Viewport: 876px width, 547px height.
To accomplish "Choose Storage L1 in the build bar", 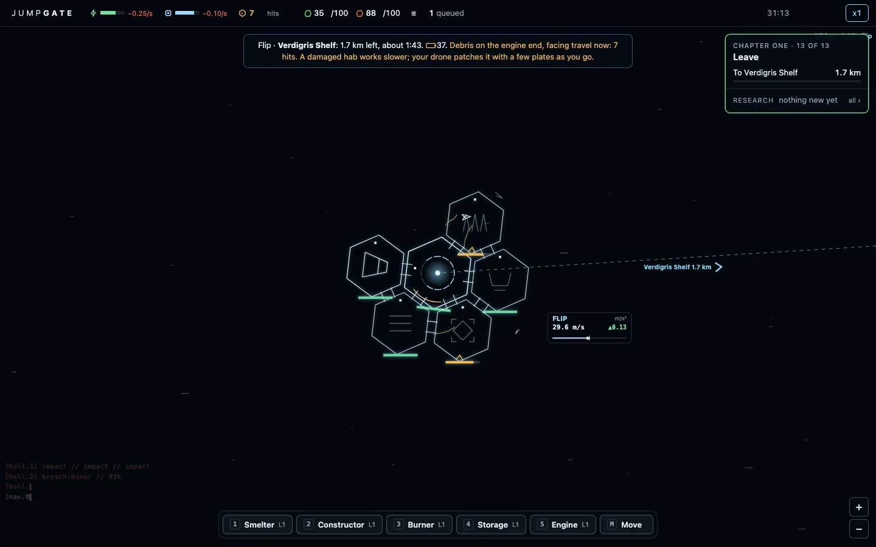I will coord(492,525).
